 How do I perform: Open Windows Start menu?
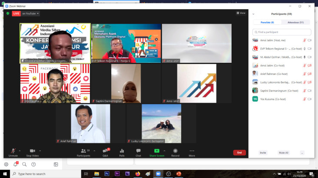[5, 174]
